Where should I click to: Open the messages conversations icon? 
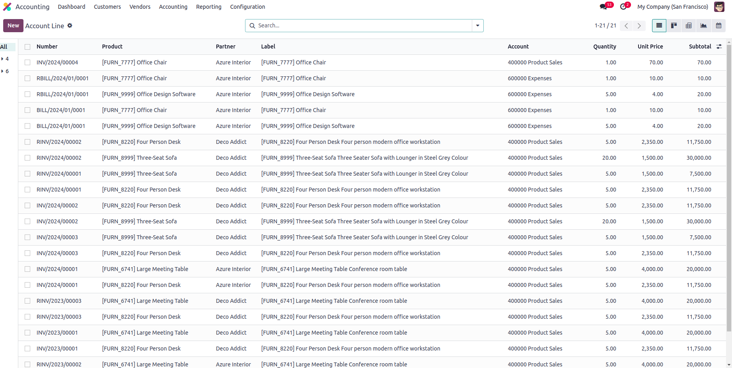604,7
